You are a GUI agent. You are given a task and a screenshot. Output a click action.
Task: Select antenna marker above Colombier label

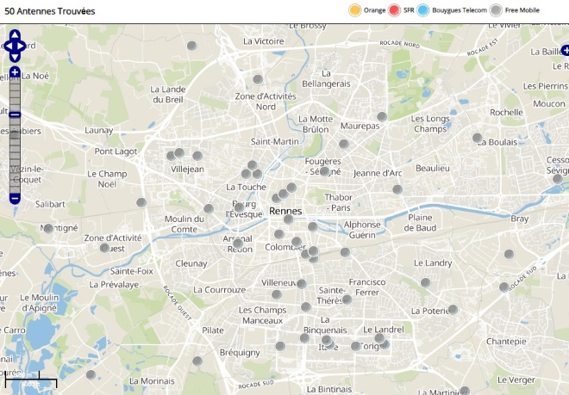coord(278,234)
